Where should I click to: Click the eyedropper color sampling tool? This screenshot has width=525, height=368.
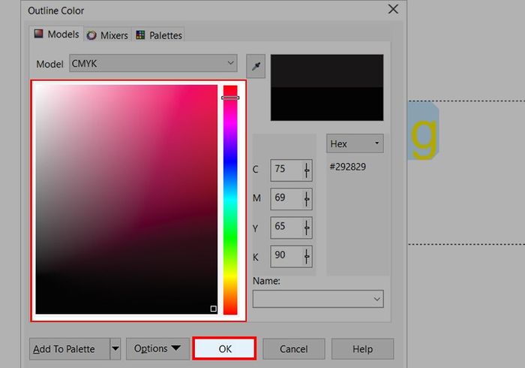(x=256, y=66)
